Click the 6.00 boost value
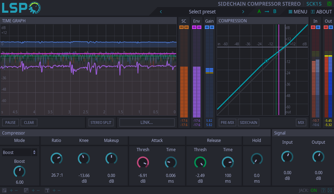 pyautogui.click(x=19, y=182)
